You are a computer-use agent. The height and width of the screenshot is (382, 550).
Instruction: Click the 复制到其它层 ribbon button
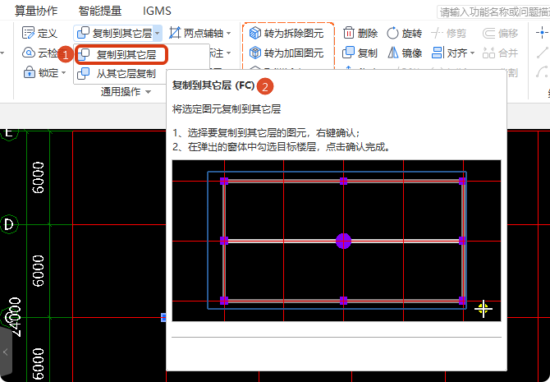coord(114,34)
